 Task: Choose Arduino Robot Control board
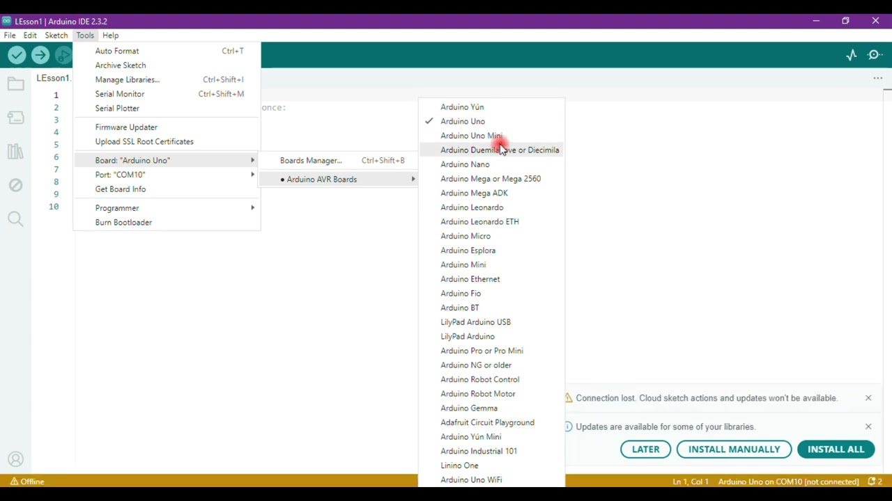491,379
